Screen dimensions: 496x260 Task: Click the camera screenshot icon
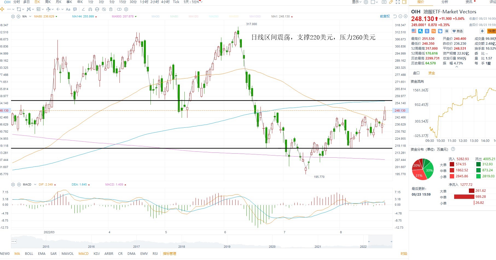(384, 2)
